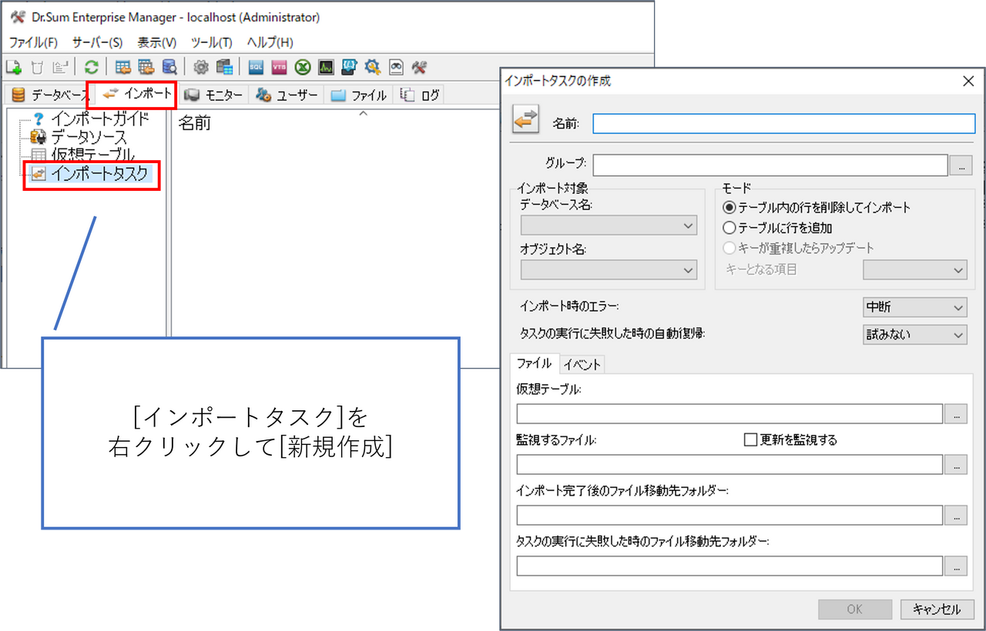The image size is (986, 631).
Task: Click browse button next to グループ field
Action: point(961,165)
